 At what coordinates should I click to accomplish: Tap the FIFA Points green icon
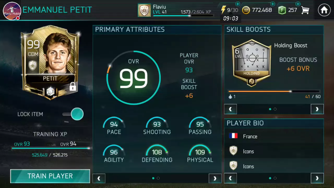tap(282, 10)
